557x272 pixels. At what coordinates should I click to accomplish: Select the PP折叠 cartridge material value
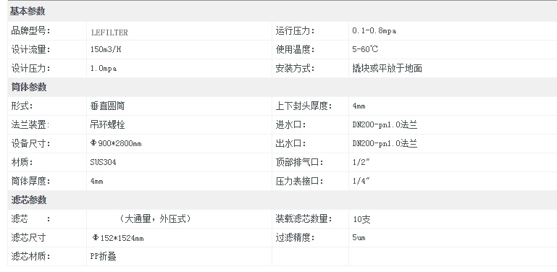pyautogui.click(x=104, y=256)
